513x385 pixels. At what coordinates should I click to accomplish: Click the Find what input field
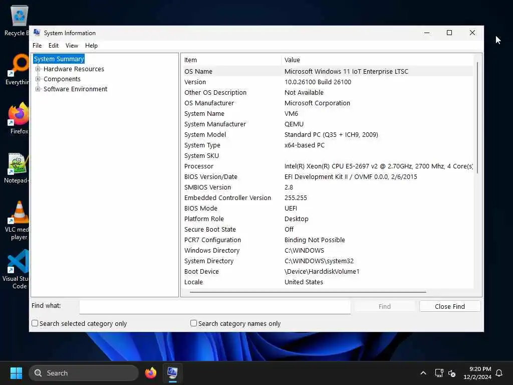pos(215,307)
